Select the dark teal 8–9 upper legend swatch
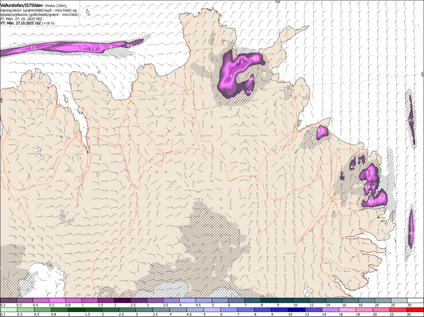424x317 pixels. click(268, 300)
